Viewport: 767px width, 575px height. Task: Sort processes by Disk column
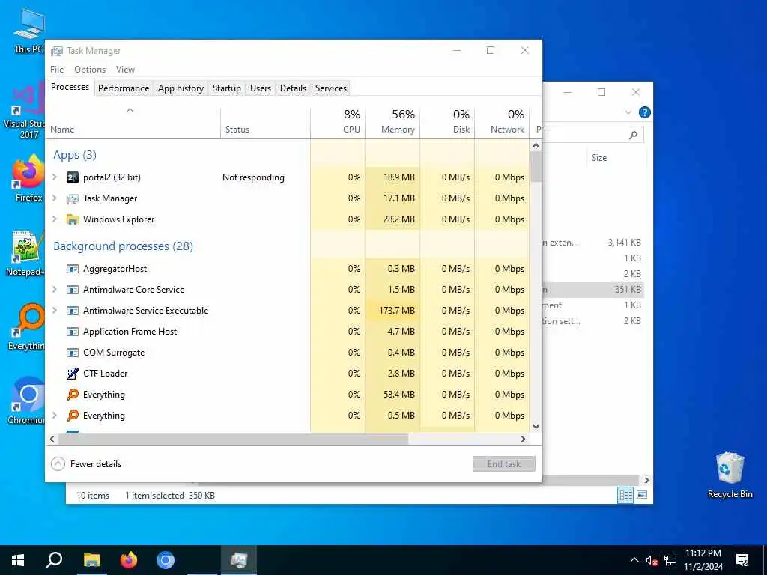pyautogui.click(x=448, y=122)
